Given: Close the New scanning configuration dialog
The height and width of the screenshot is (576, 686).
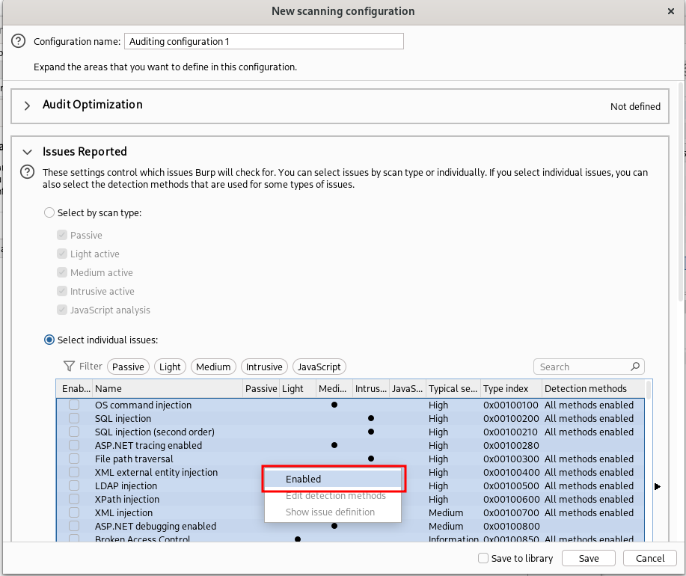Looking at the screenshot, I should pos(670,11).
